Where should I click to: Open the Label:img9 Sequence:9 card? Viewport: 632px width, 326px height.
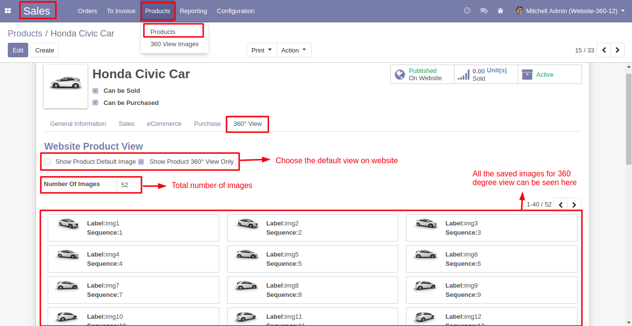tap(492, 290)
